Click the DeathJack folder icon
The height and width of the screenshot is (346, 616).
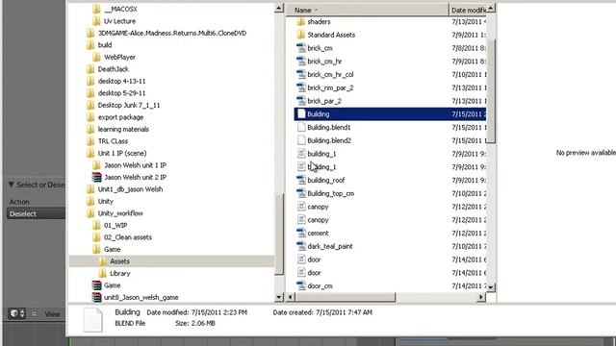pos(90,69)
